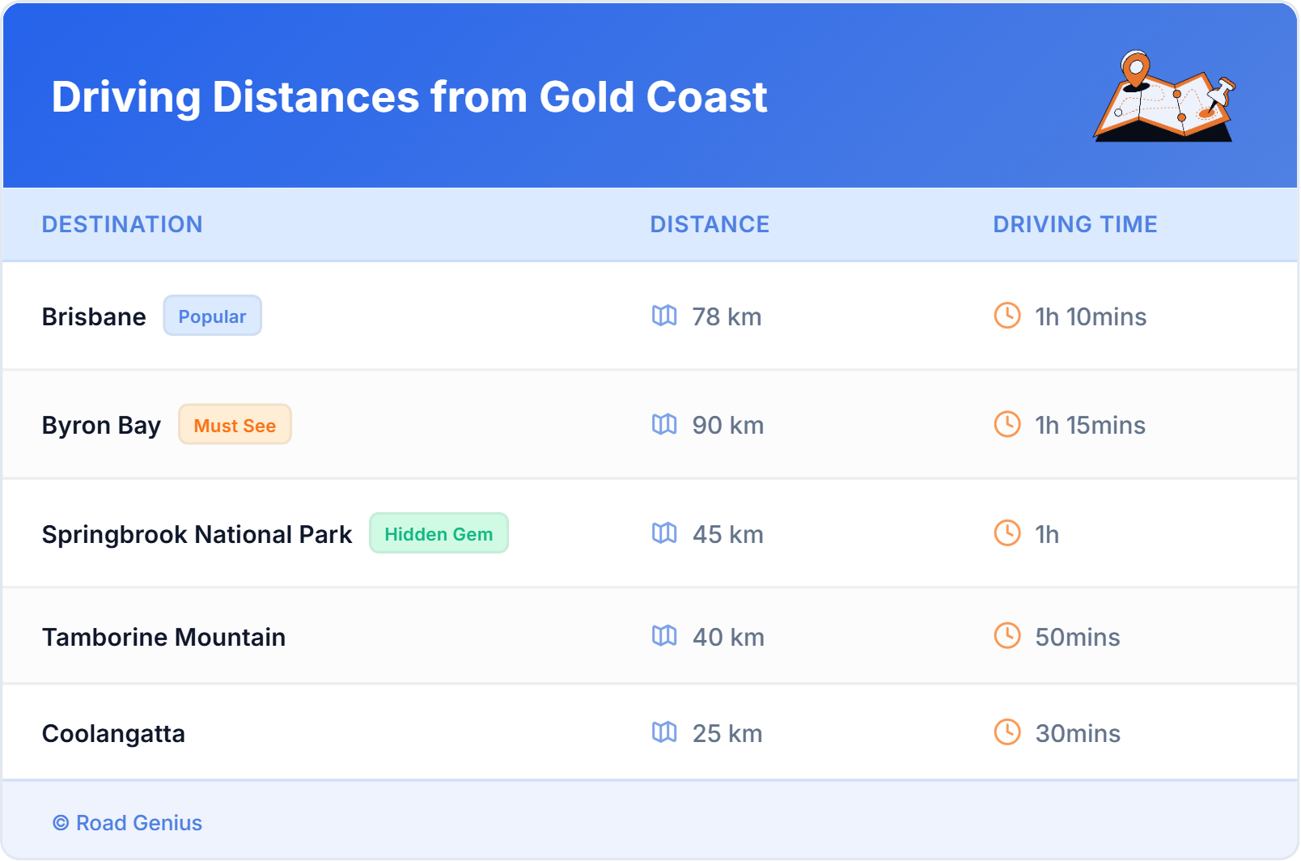This screenshot has height=861, width=1301.
Task: Click the clock icon beside 30mins
Action: [x=1007, y=732]
